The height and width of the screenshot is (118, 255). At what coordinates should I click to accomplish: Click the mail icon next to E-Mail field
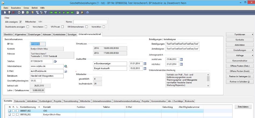tap(66, 71)
